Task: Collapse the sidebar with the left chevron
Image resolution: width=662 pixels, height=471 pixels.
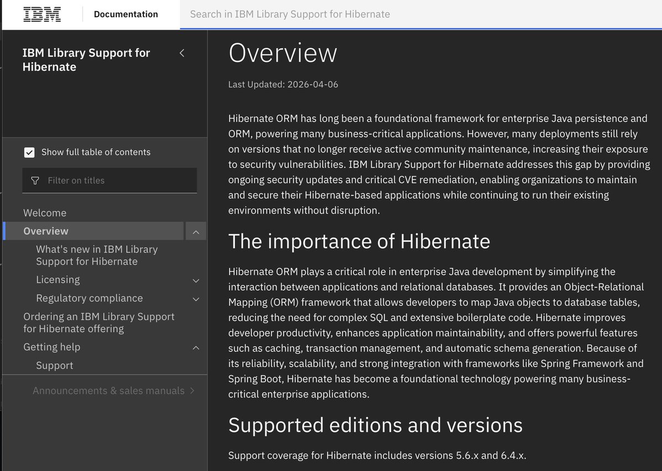Action: [181, 53]
